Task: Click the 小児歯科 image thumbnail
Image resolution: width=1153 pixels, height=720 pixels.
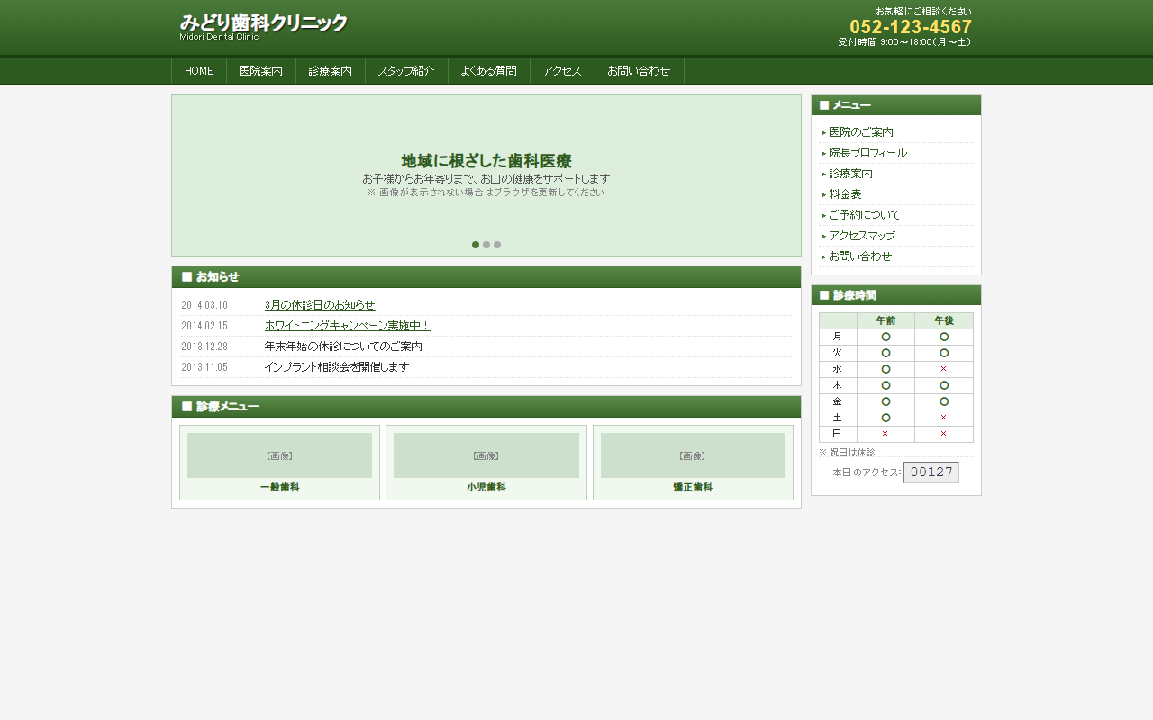Action: pos(486,455)
